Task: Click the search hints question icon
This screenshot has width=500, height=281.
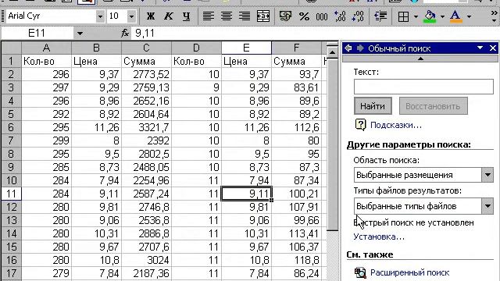Action: click(x=360, y=125)
